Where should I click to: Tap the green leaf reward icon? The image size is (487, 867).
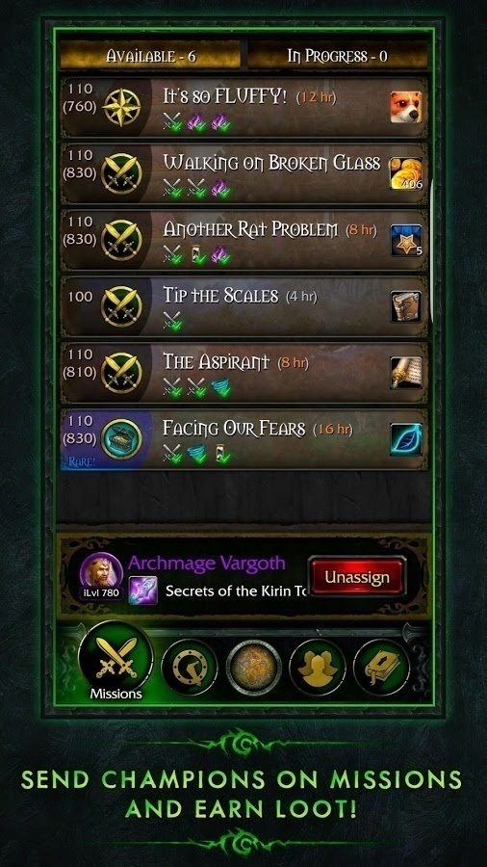pyautogui.click(x=406, y=439)
